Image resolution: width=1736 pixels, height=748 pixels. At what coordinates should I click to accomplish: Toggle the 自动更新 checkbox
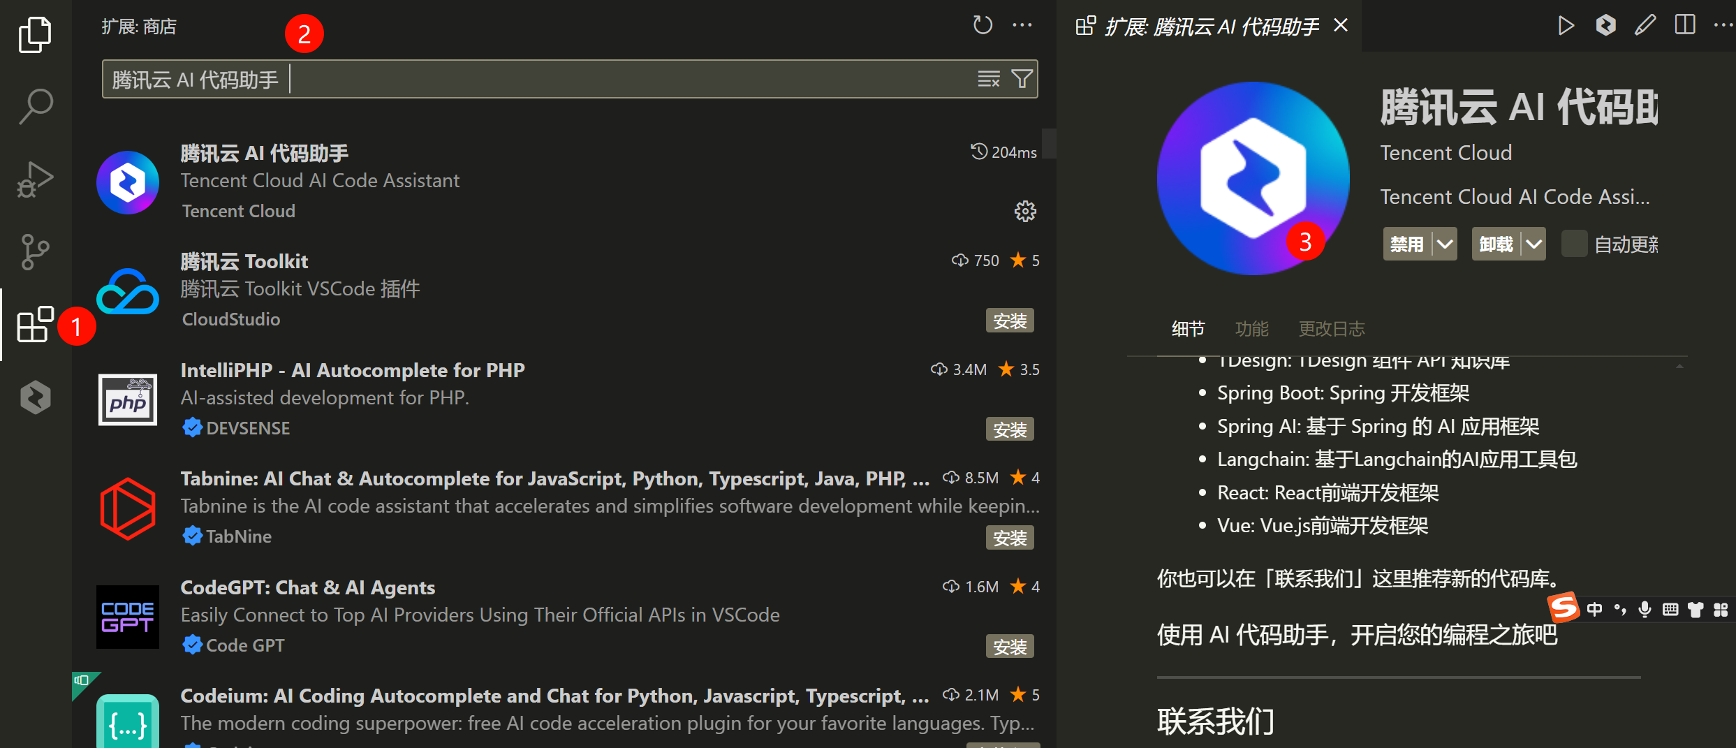[1574, 244]
